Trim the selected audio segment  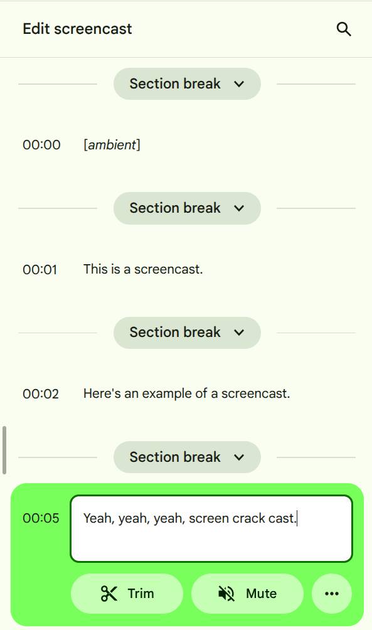(127, 593)
